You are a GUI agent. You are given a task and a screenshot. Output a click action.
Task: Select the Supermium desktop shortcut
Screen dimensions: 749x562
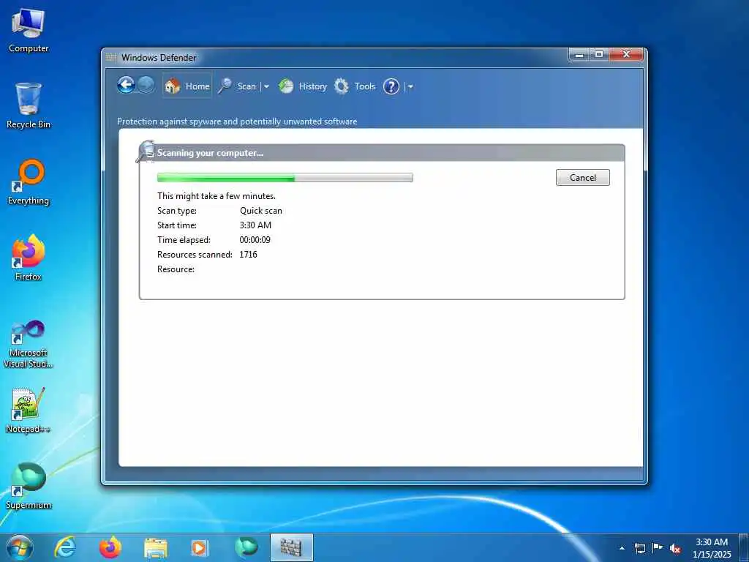click(29, 486)
